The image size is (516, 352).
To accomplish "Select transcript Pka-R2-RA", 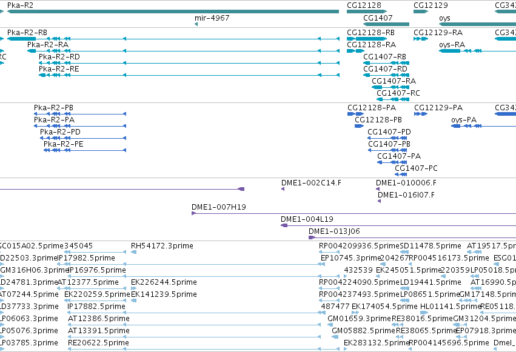I will pyautogui.click(x=48, y=45).
